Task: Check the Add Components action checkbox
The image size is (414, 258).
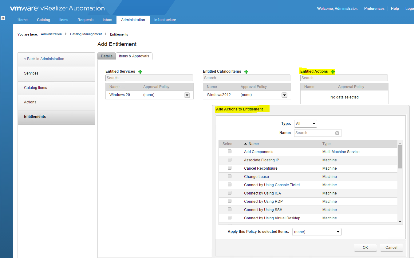Action: click(230, 152)
